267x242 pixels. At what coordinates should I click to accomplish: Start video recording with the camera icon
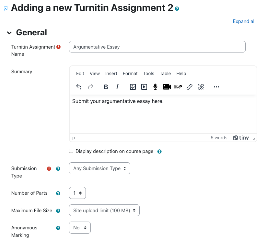[167, 87]
